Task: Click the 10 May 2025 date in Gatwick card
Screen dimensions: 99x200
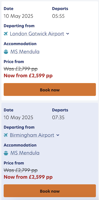Action: tap(18, 16)
